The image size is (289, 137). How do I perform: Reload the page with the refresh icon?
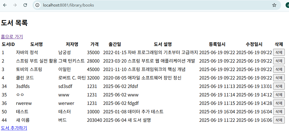coord(25,5)
